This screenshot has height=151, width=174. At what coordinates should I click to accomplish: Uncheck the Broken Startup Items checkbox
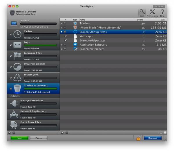click(65, 32)
